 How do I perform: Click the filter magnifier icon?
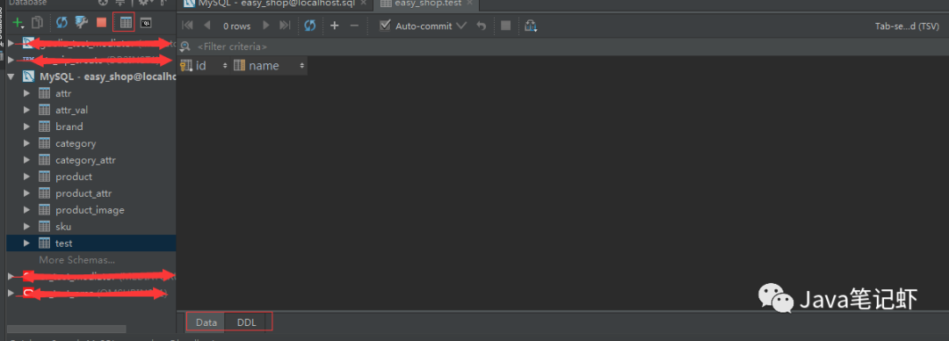coord(185,47)
